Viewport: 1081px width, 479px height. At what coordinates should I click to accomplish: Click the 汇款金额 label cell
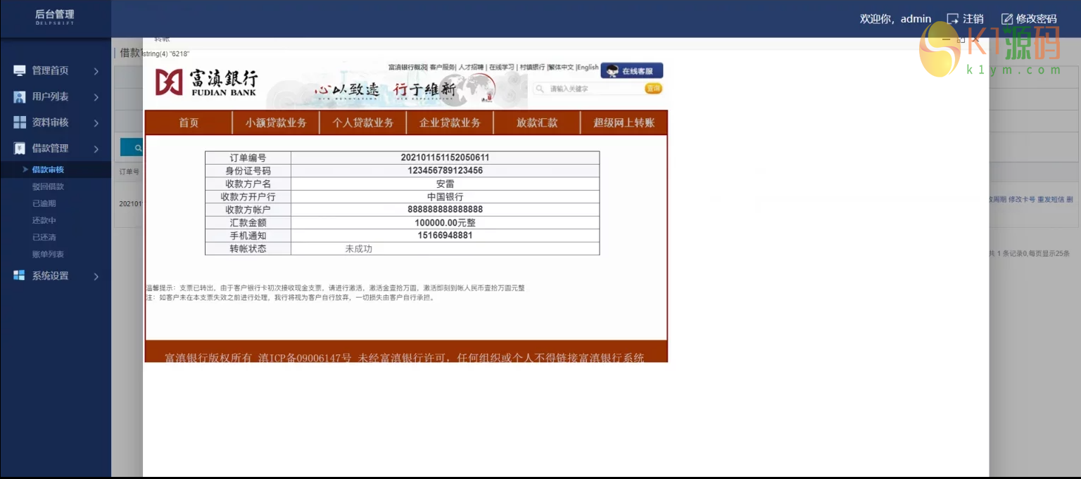(x=248, y=223)
